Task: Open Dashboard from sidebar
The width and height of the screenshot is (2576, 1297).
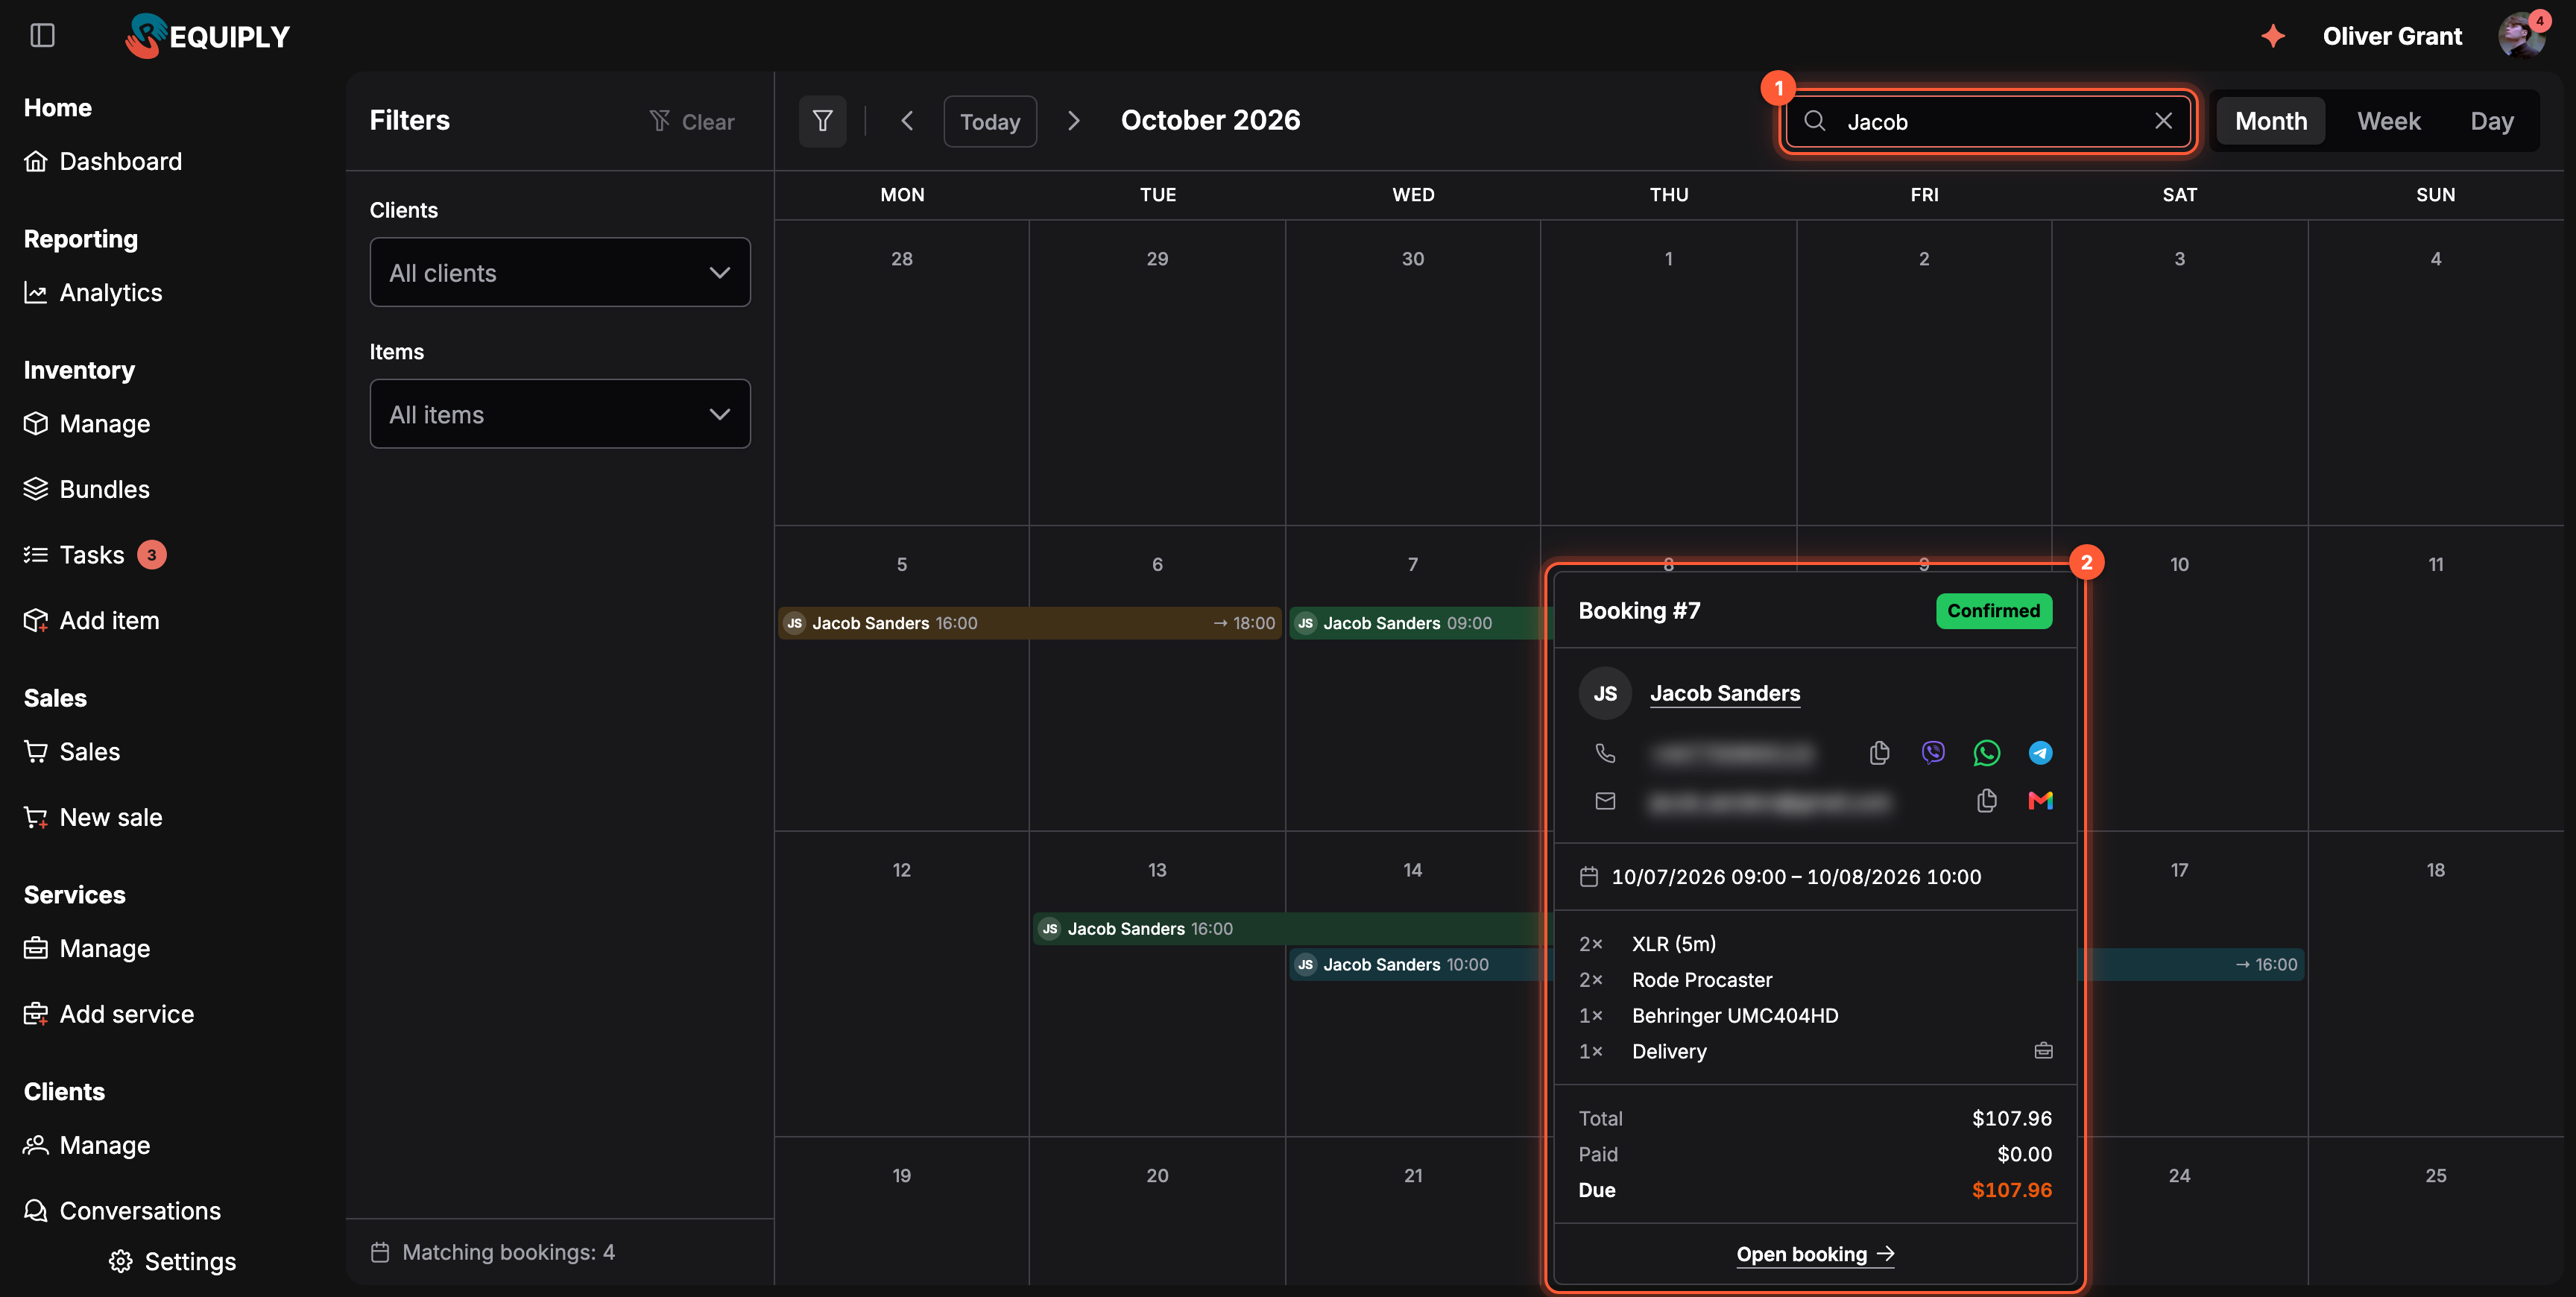Action: click(103, 161)
